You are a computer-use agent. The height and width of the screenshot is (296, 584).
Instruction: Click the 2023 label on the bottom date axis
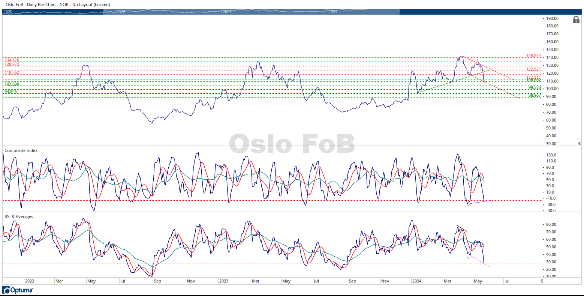point(223,281)
